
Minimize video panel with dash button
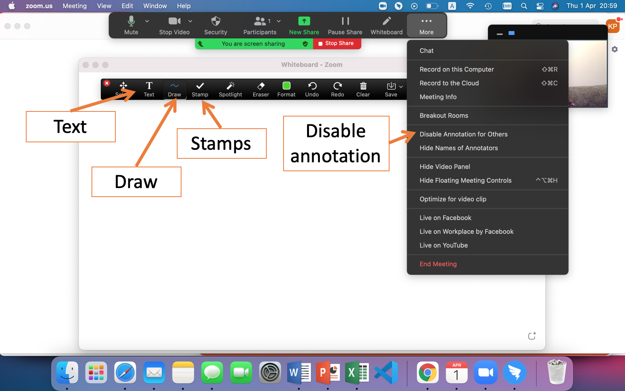pos(499,34)
